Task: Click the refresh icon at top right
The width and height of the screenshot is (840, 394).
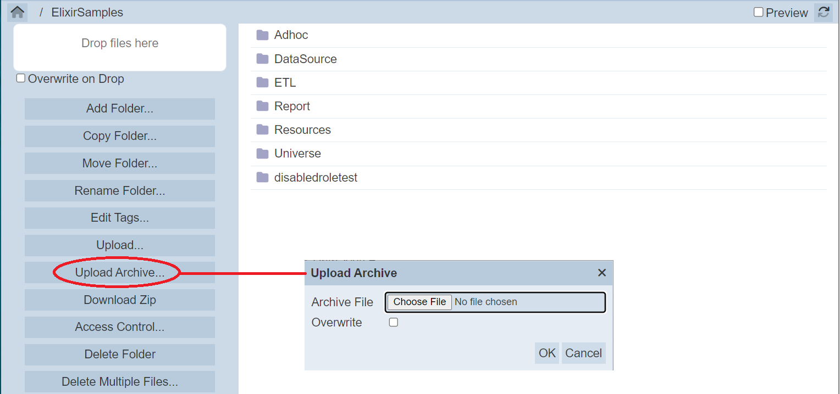Action: tap(824, 12)
